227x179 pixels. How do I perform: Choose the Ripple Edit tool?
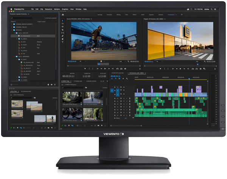(62, 26)
